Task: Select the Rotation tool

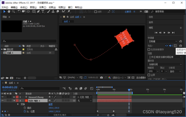Action: [x=19, y=12]
